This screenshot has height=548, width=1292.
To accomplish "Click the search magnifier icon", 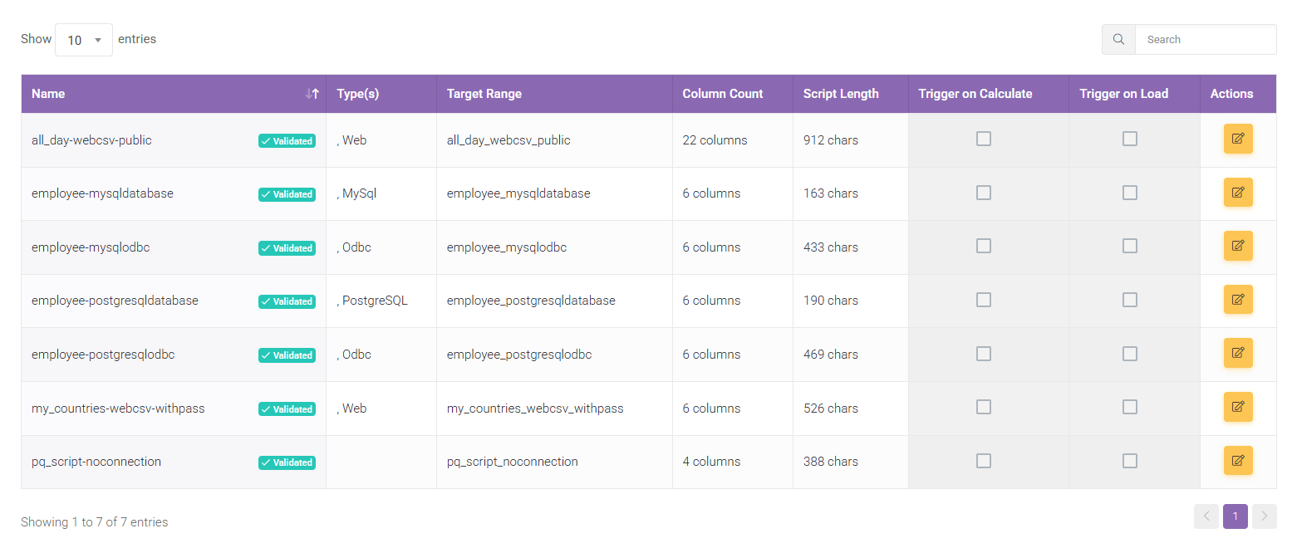I will pos(1118,39).
